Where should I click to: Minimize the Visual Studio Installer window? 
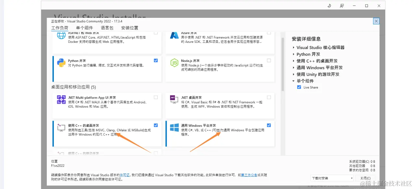[354, 6]
